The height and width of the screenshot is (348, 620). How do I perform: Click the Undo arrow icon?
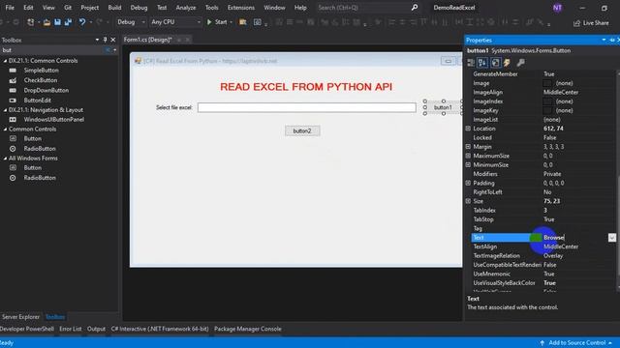click(81, 22)
